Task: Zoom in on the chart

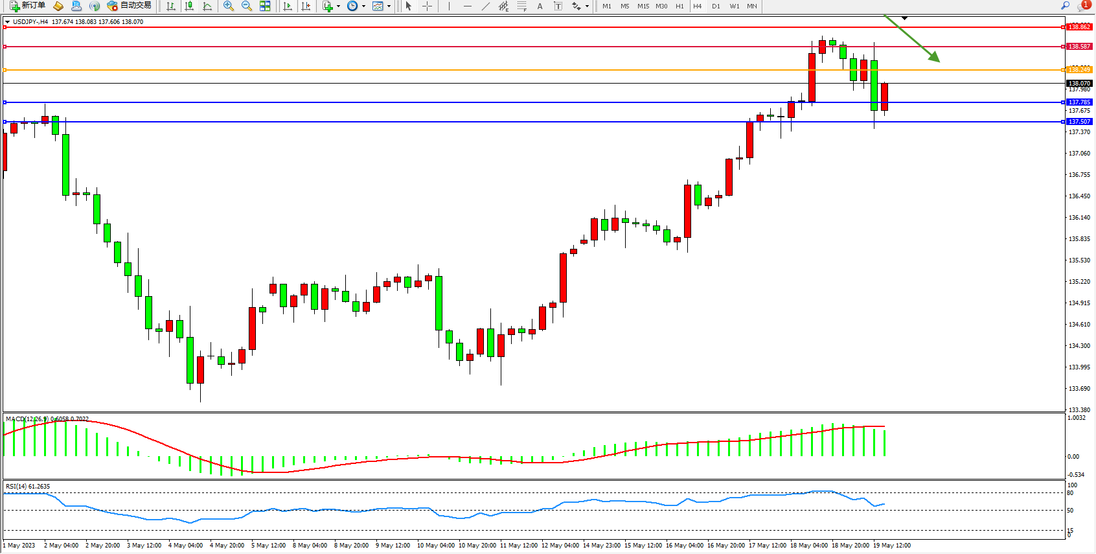Action: [228, 6]
